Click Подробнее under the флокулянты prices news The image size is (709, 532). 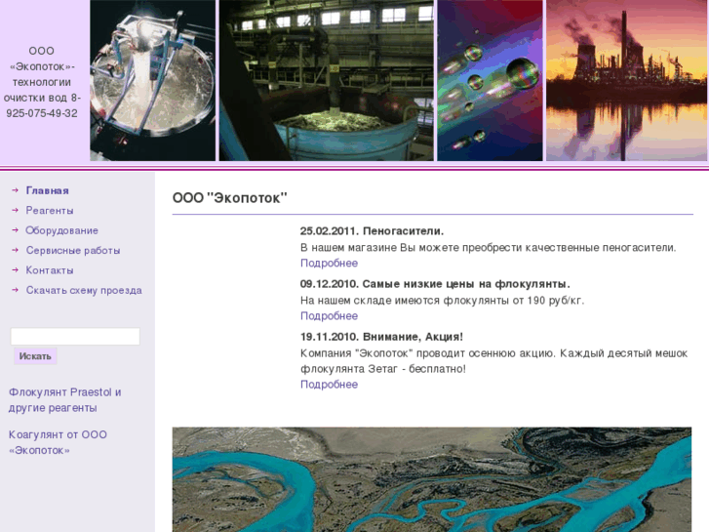point(329,316)
